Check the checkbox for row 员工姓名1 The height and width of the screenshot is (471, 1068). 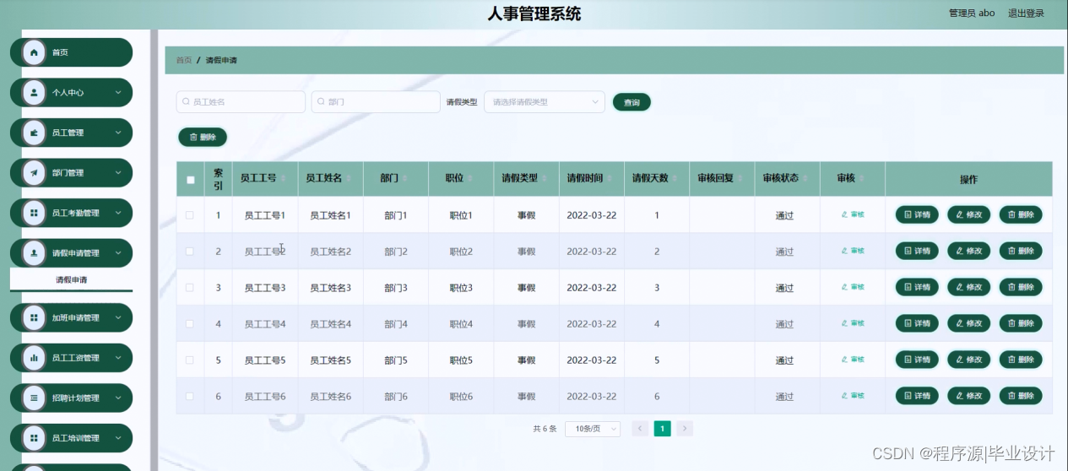[190, 215]
